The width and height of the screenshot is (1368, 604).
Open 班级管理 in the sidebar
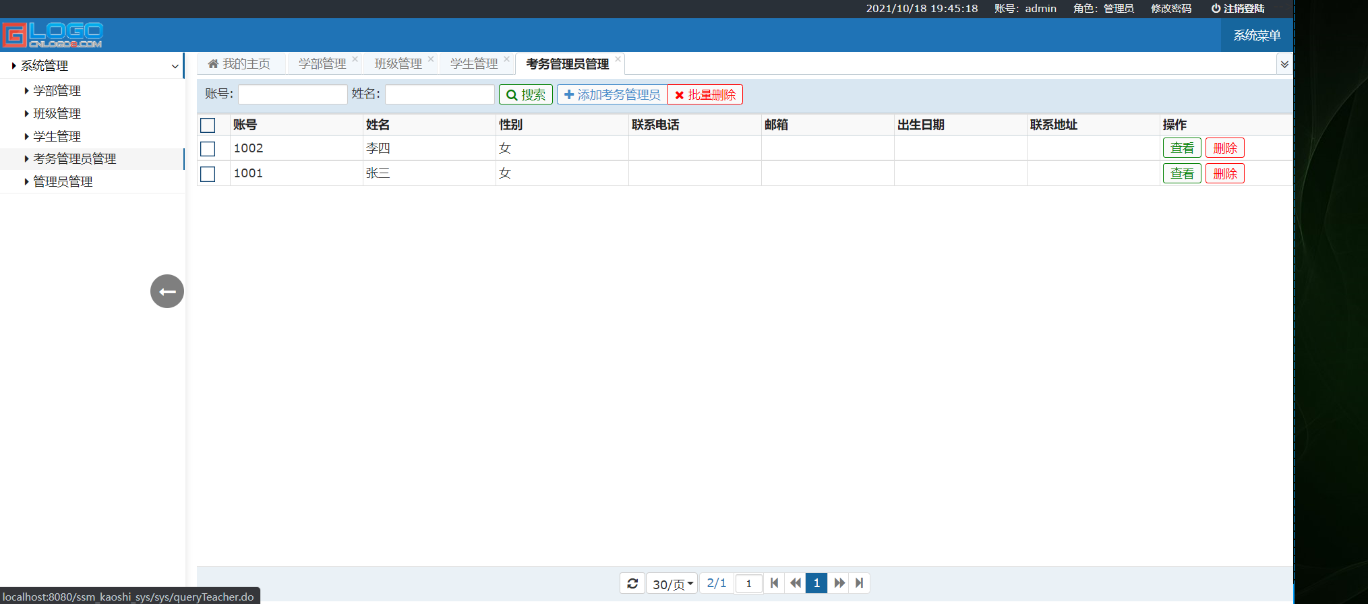(x=57, y=113)
